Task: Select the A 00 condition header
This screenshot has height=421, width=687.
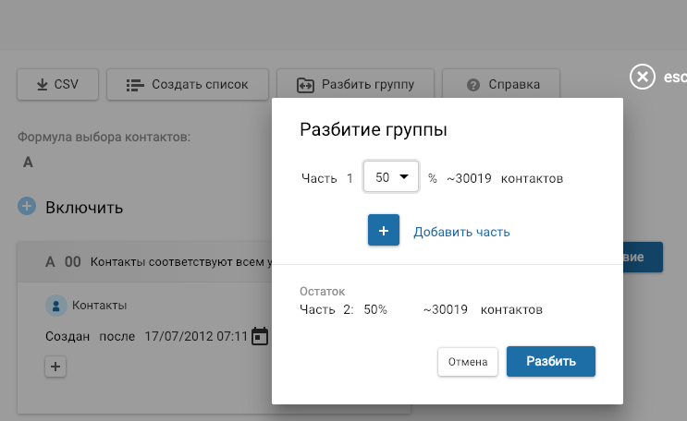Action: click(64, 262)
